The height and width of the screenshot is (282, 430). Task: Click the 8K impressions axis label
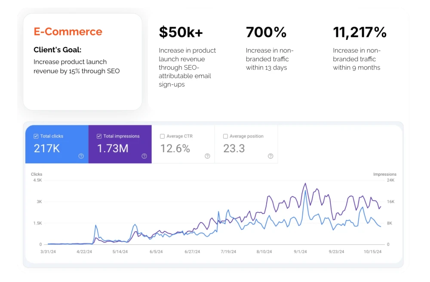(x=390, y=223)
